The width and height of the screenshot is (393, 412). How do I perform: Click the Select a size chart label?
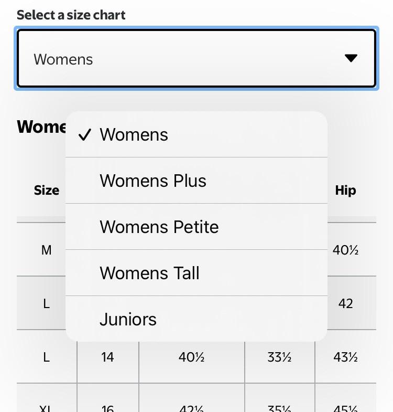tap(71, 15)
